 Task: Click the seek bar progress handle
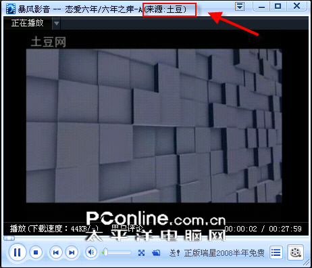point(9,238)
